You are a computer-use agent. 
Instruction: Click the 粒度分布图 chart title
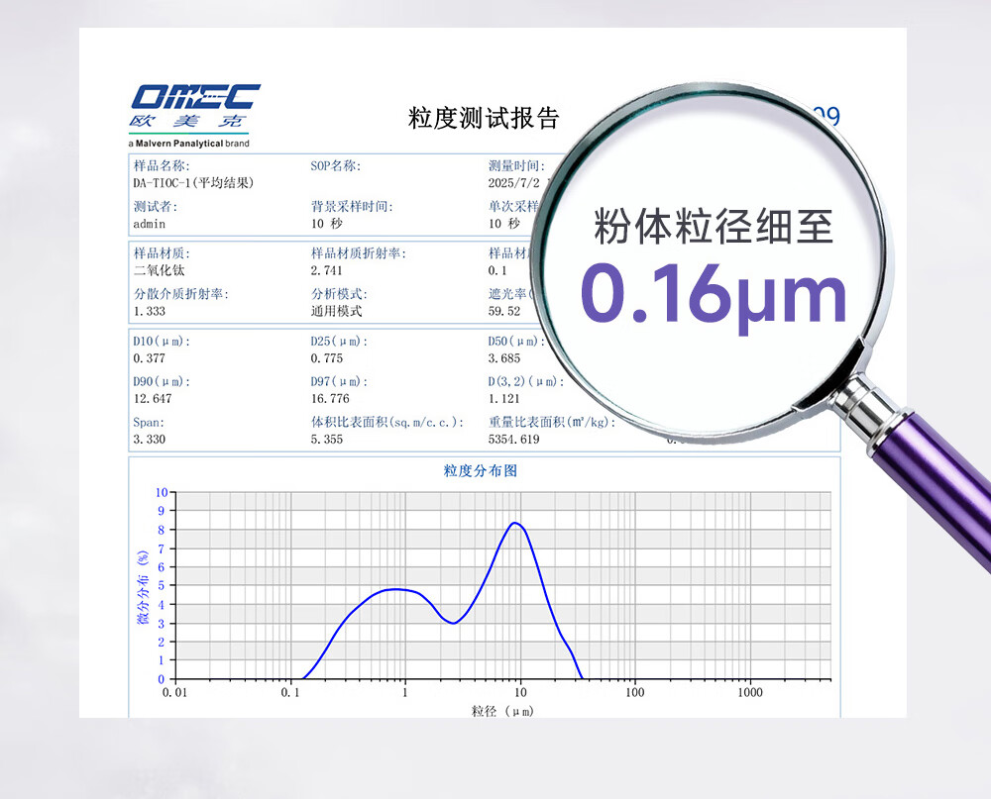click(481, 471)
